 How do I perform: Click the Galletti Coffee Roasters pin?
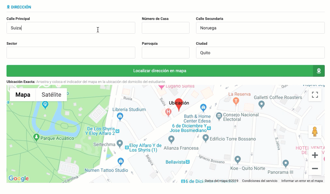(x=261, y=105)
